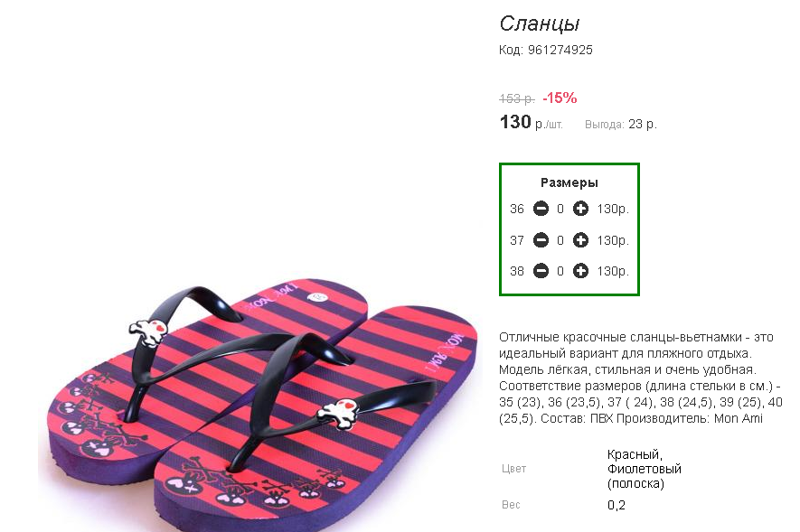This screenshot has width=800, height=532.
Task: Click the Цвет attribute label
Action: pyautogui.click(x=513, y=469)
